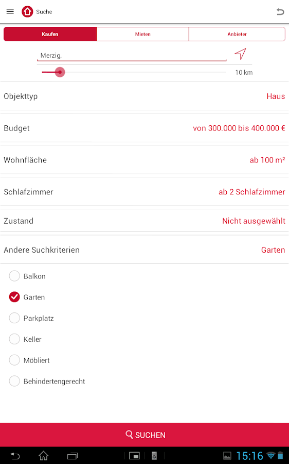Screen dimensions: 289x464
Task: Switch to the Mieten tab
Action: pos(142,34)
